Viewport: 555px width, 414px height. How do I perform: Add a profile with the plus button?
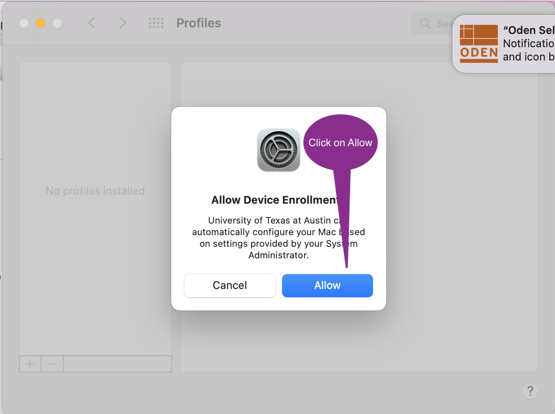[30, 364]
